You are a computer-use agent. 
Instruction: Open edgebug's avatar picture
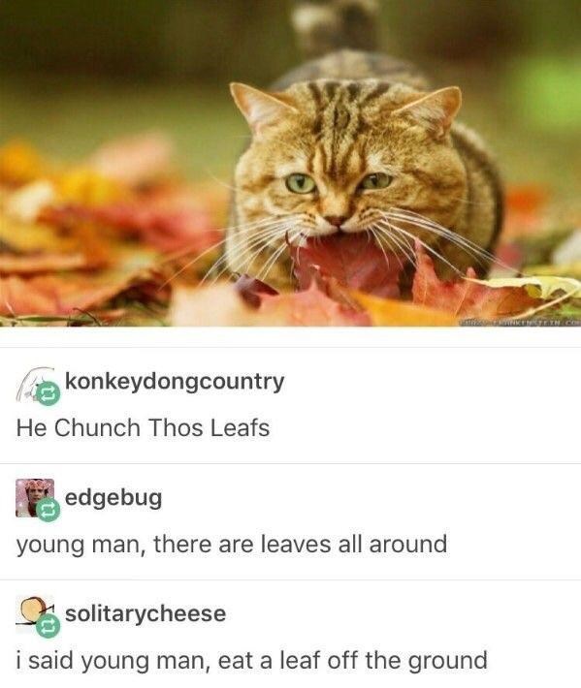(35, 497)
